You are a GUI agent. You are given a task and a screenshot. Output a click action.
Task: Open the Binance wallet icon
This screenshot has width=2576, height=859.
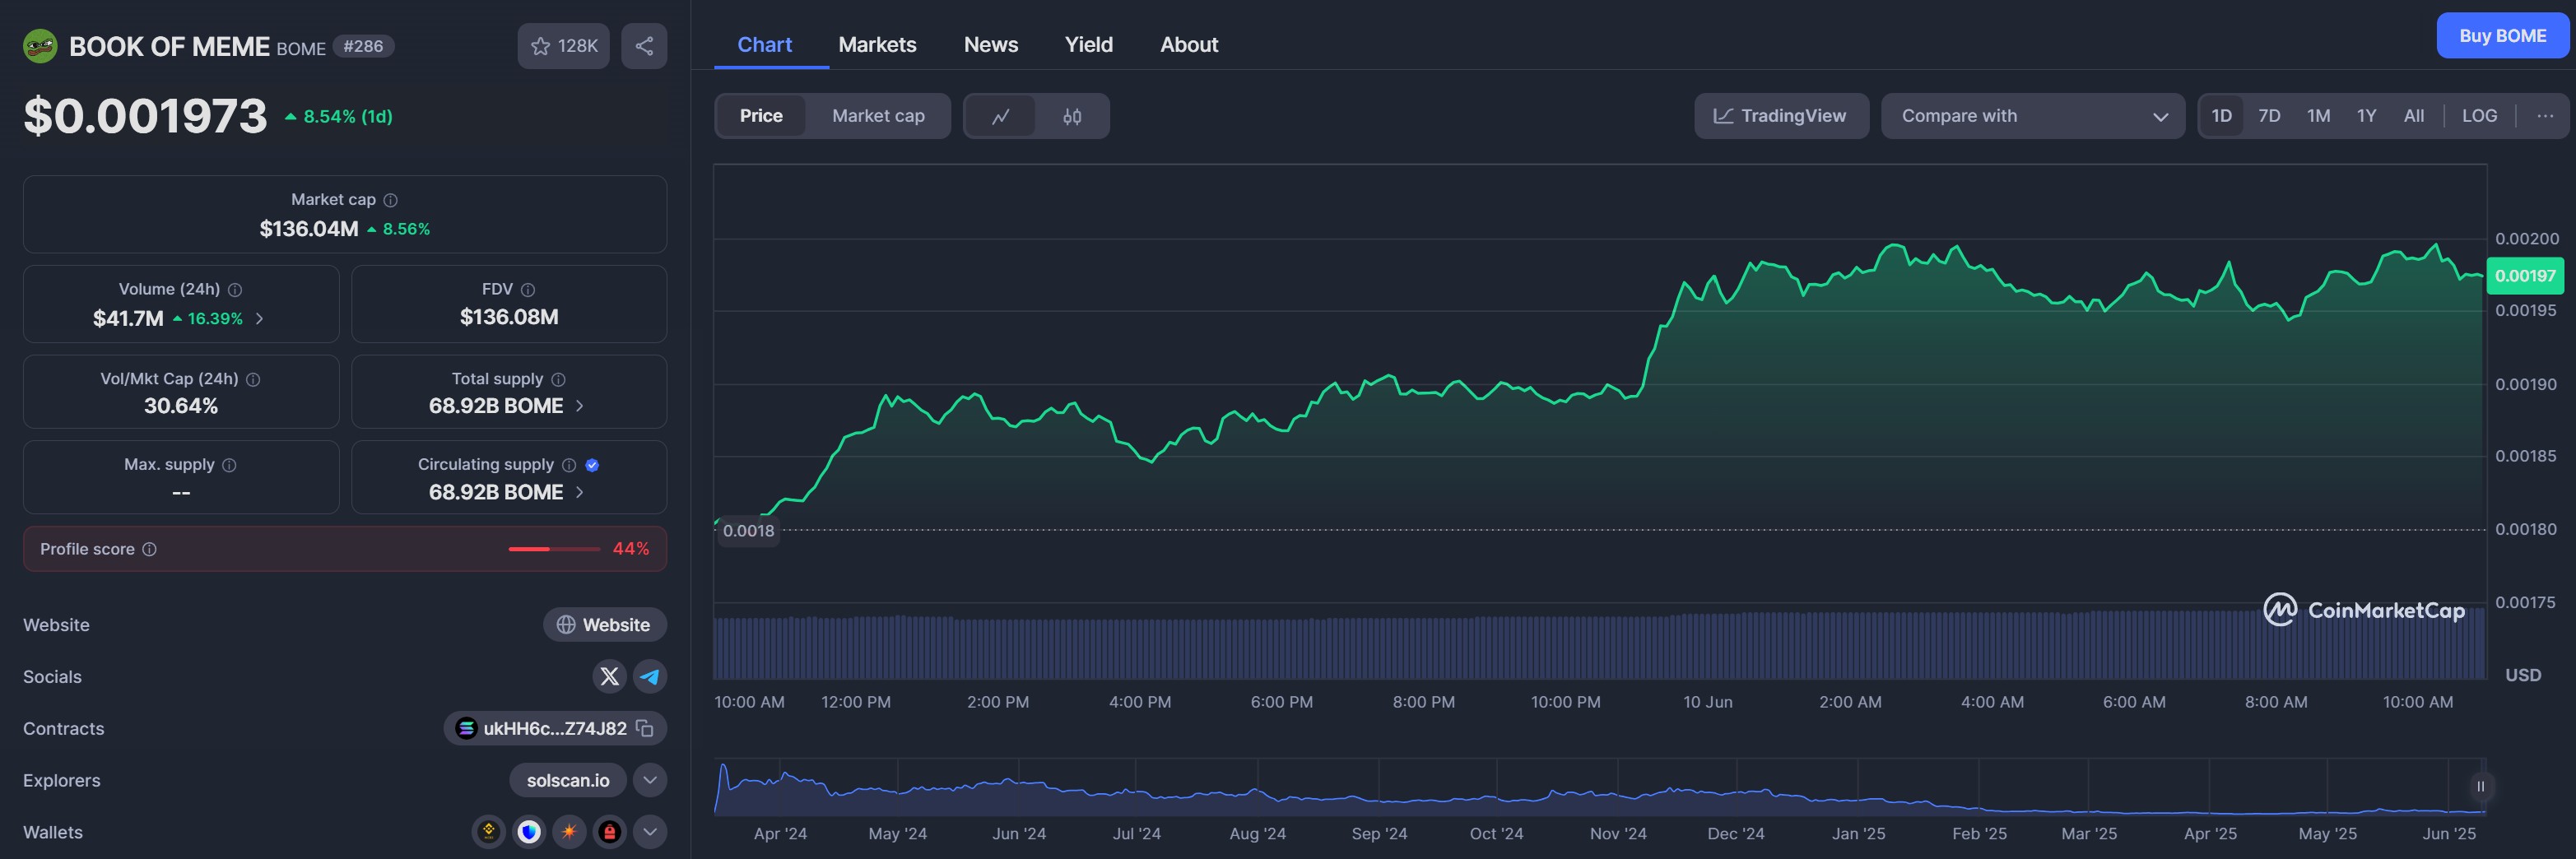[x=488, y=832]
